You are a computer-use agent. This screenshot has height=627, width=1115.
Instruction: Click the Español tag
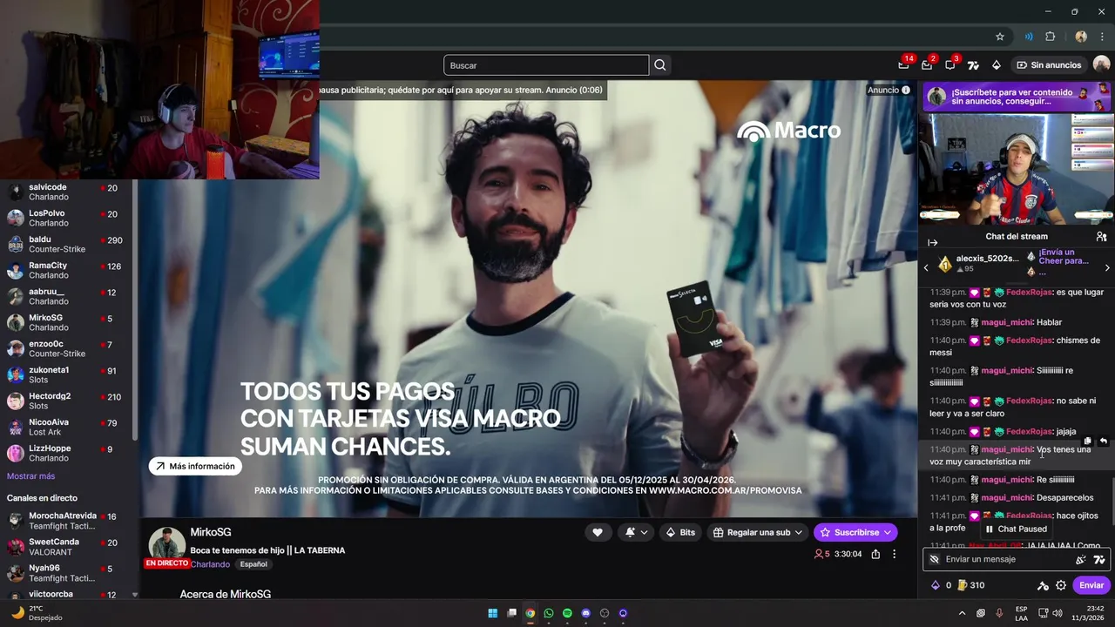click(253, 564)
